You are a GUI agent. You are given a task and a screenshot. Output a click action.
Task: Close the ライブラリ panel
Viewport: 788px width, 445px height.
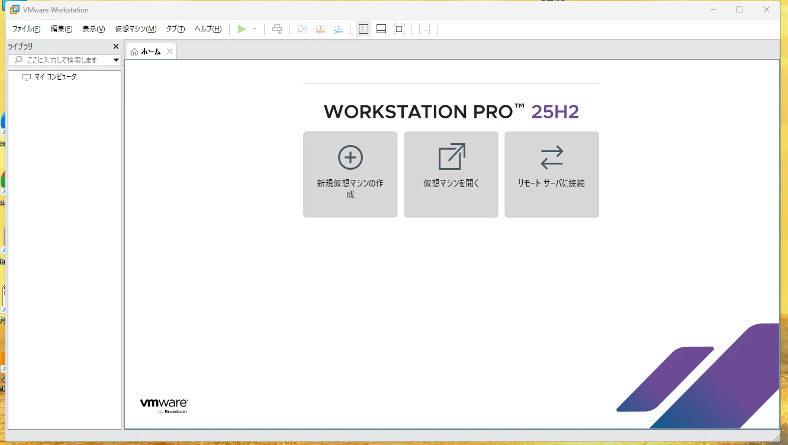[116, 46]
